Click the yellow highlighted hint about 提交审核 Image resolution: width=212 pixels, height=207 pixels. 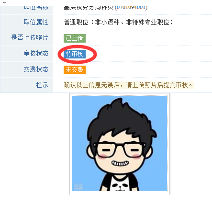pos(129,85)
